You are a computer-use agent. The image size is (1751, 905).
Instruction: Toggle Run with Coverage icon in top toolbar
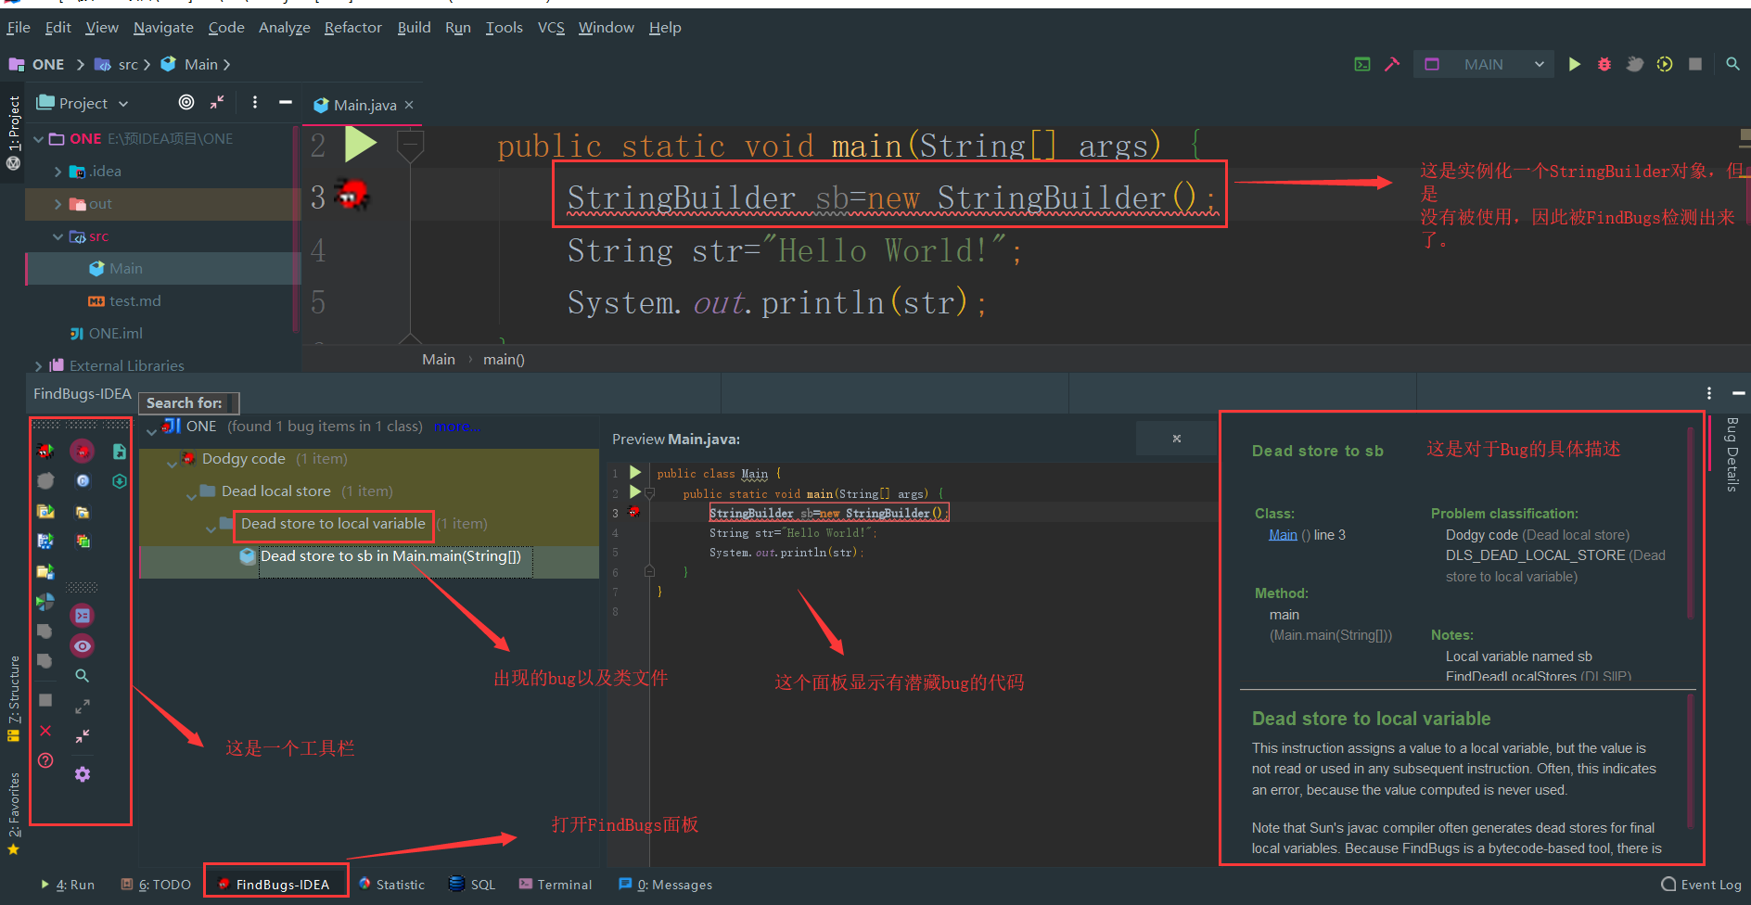[x=1664, y=64]
